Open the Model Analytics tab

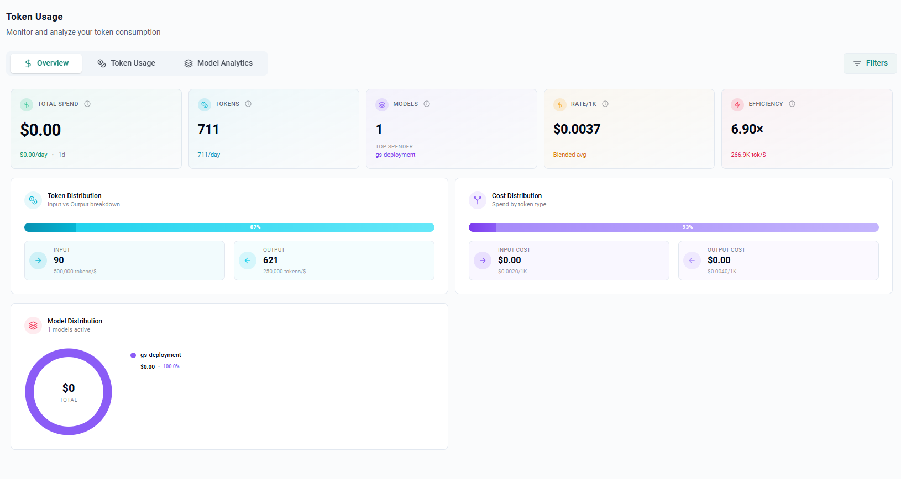[x=218, y=63]
